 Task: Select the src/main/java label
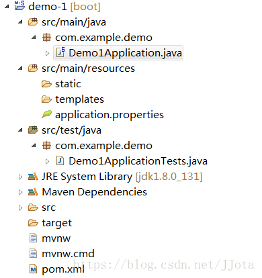click(x=74, y=22)
